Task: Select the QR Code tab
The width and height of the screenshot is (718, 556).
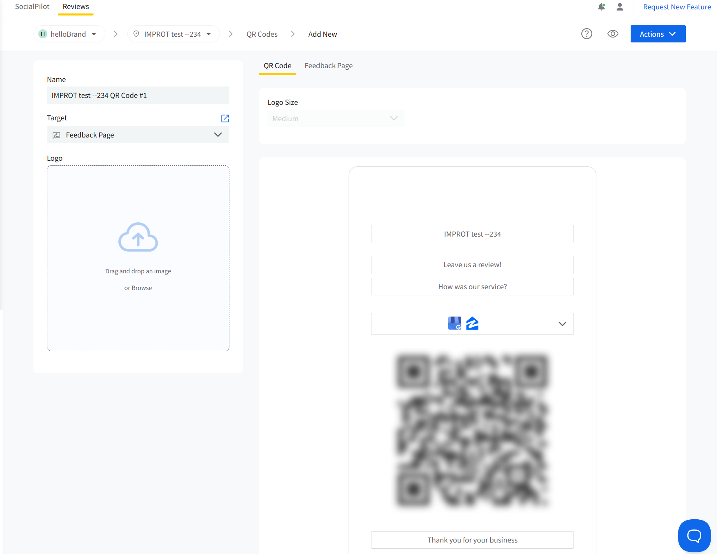Action: pos(278,66)
